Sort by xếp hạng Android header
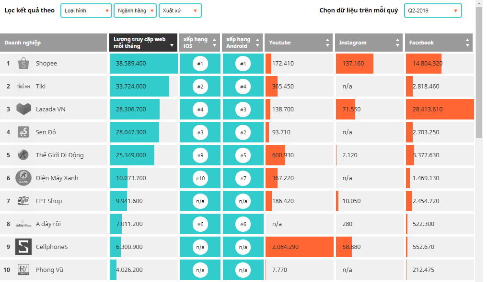Viewport: 487px width, 282px height. tap(243, 43)
